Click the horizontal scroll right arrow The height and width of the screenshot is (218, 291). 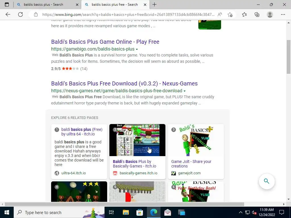coord(284,204)
